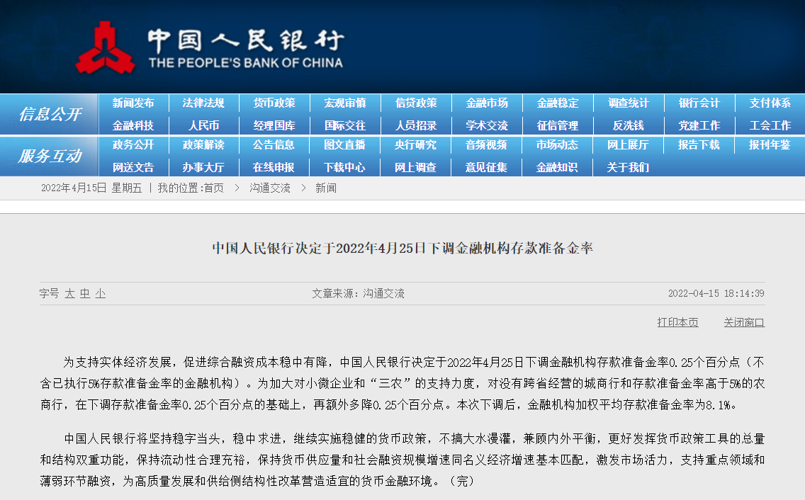
Task: Open 图文直播 link
Action: click(x=345, y=145)
